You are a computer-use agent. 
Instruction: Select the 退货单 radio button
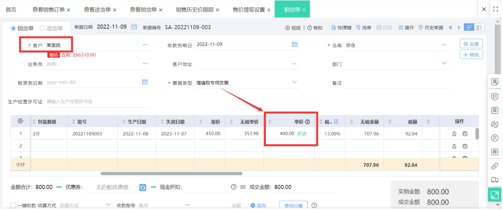pos(42,28)
